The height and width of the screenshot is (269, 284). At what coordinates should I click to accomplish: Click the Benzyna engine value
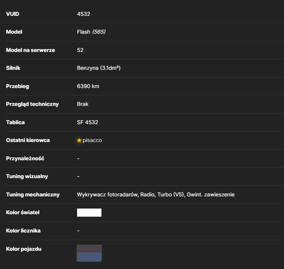pyautogui.click(x=99, y=68)
